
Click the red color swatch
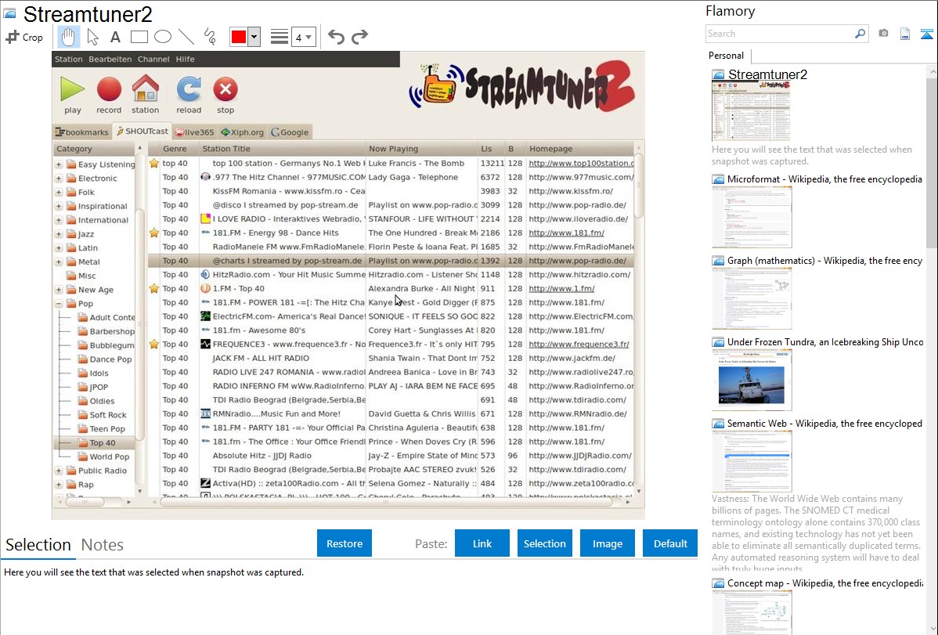[x=239, y=37]
